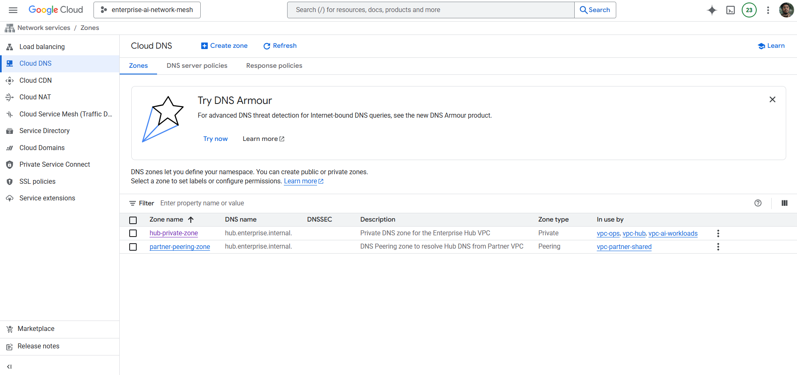This screenshot has width=797, height=375.
Task: Click Try now for DNS Armour
Action: click(x=216, y=139)
